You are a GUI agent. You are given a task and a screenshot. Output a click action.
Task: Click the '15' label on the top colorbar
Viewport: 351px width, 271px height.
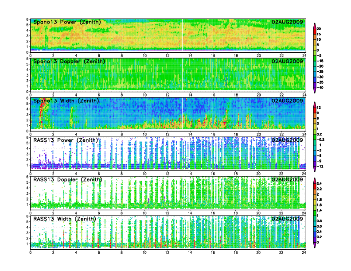point(319,34)
